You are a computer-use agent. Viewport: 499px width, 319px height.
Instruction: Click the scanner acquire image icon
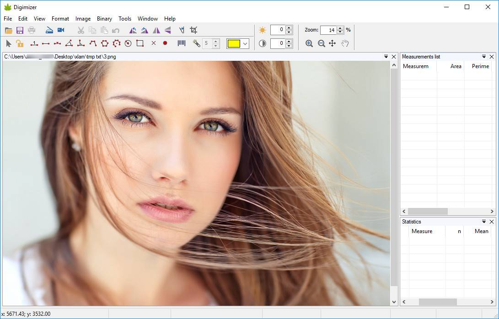click(x=49, y=30)
